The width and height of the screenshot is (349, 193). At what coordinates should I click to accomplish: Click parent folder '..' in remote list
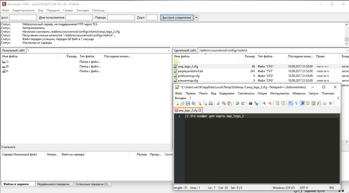coord(177,61)
